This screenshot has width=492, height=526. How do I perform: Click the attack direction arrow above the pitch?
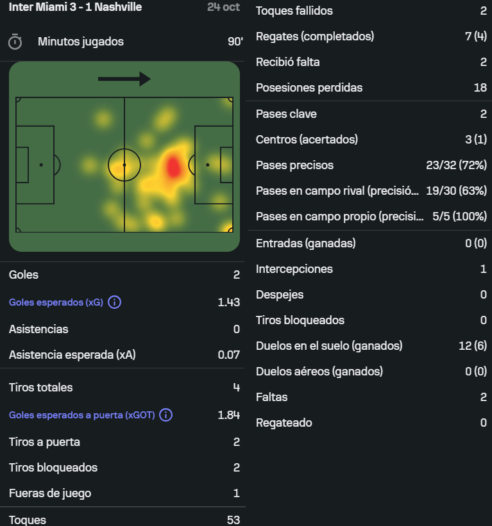pyautogui.click(x=124, y=79)
